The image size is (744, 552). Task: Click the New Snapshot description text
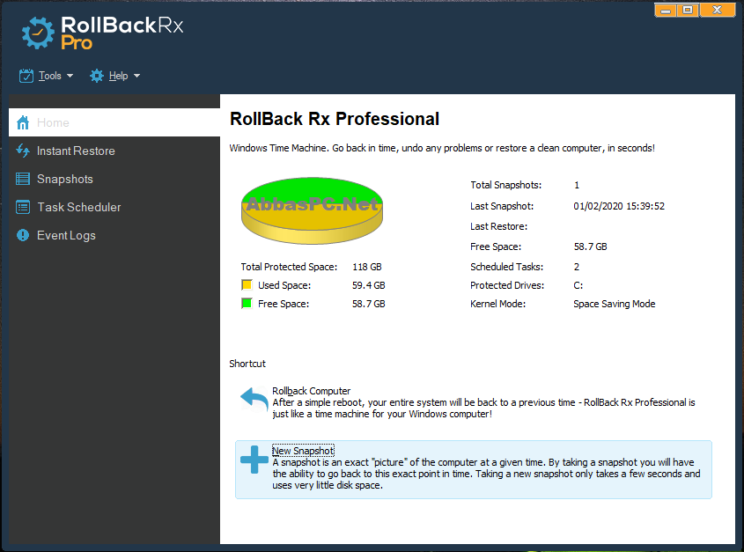point(486,474)
